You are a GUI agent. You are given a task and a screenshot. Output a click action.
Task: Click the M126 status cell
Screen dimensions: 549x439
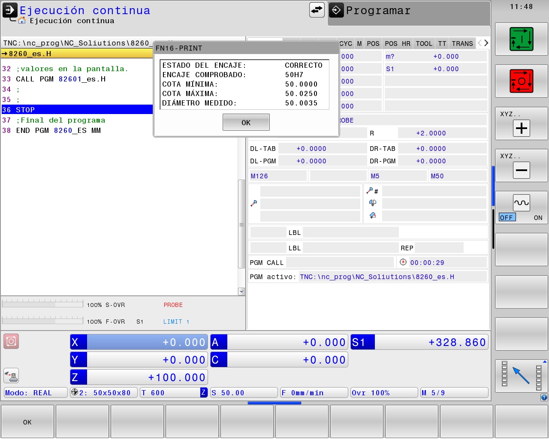[x=278, y=176]
